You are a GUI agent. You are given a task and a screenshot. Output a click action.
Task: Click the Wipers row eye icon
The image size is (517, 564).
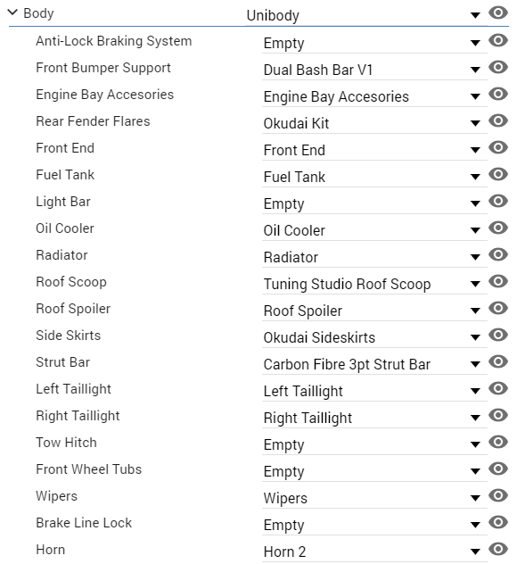coord(498,495)
